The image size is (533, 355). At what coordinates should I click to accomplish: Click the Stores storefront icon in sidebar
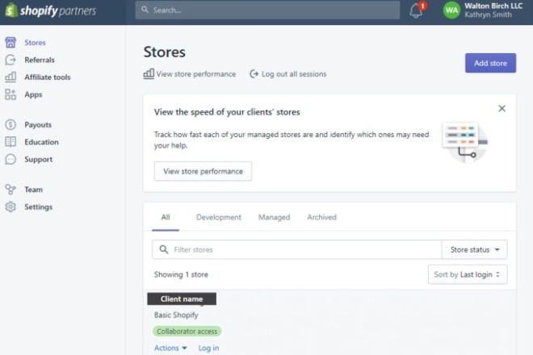(x=10, y=43)
